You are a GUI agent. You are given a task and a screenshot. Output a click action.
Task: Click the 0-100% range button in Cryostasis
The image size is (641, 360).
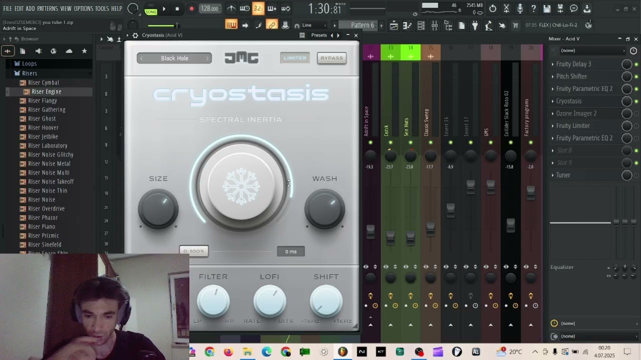tap(194, 251)
